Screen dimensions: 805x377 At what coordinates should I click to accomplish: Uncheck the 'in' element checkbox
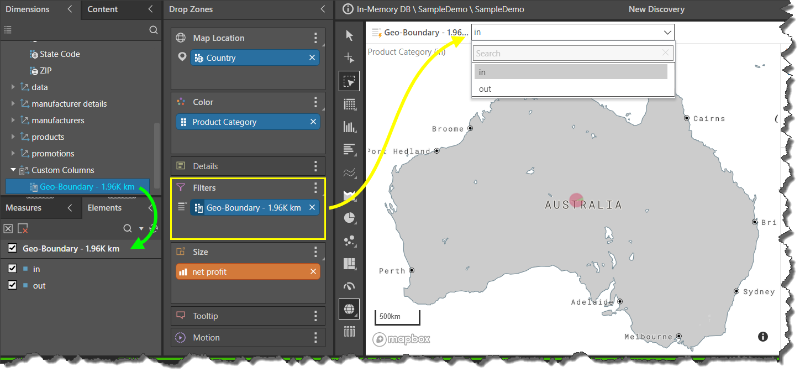coord(12,269)
